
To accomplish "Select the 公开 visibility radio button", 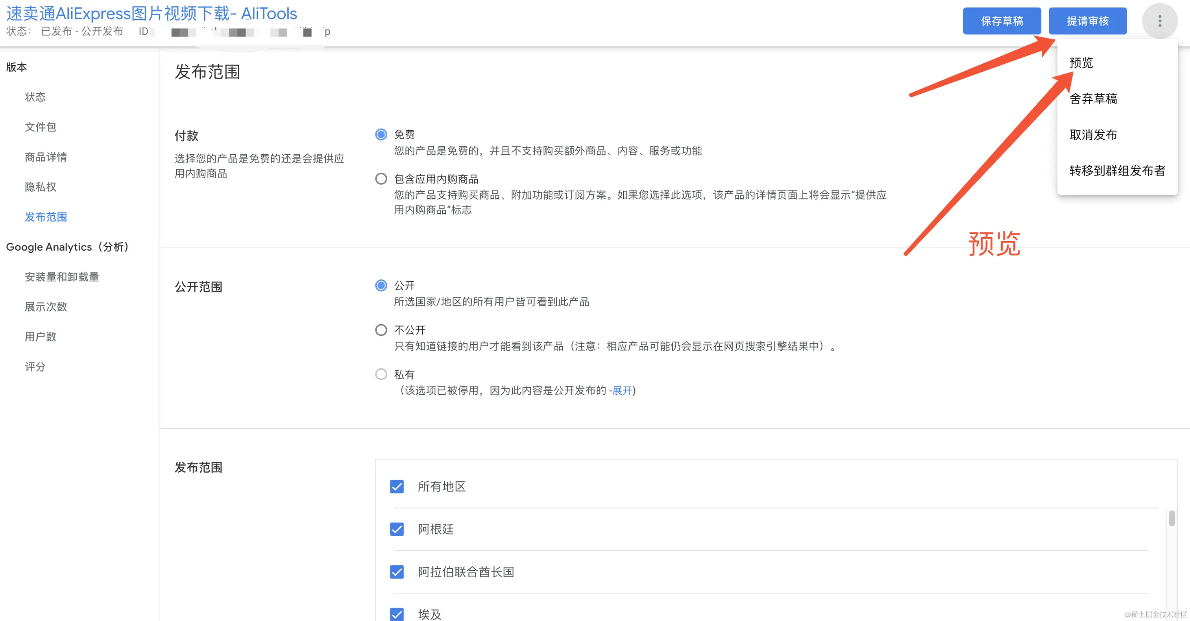I will [x=381, y=286].
